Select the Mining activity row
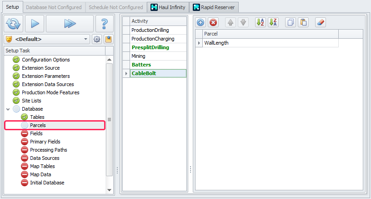Image resolution: width=371 pixels, height=199 pixels. pos(158,56)
